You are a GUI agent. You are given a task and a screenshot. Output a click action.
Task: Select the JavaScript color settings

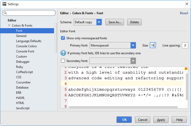[23, 108]
